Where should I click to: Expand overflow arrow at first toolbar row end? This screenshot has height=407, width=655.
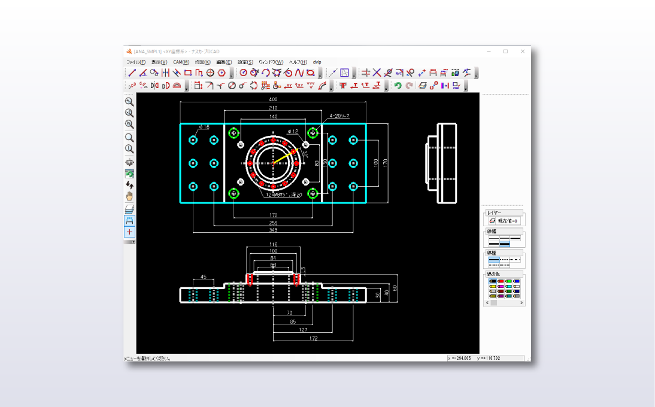476,74
